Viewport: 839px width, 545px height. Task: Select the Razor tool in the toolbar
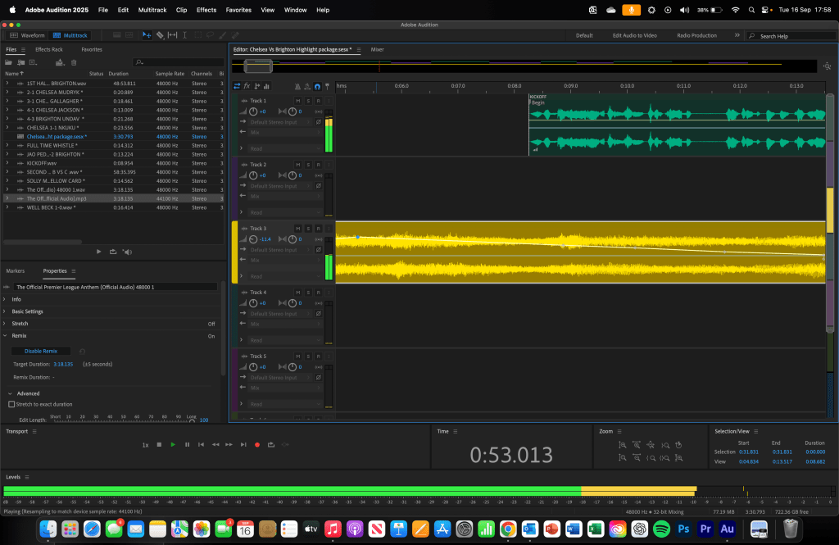pos(160,35)
